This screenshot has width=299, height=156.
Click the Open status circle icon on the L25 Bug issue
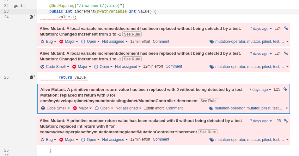click(83, 140)
